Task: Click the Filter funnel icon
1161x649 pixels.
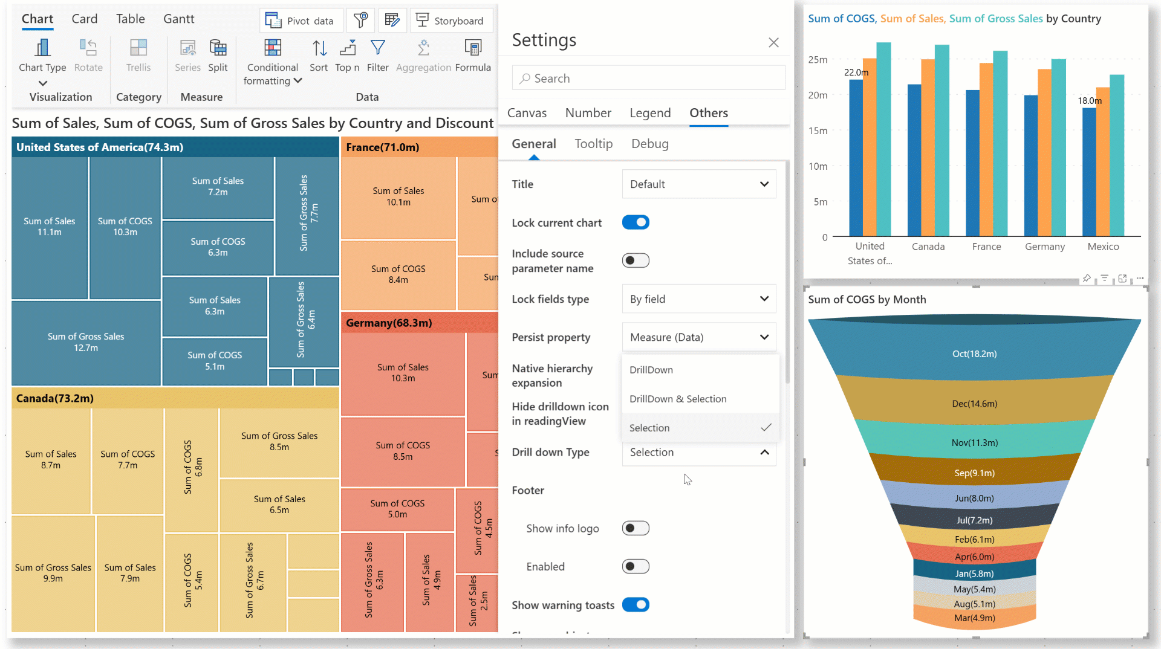Action: point(378,48)
